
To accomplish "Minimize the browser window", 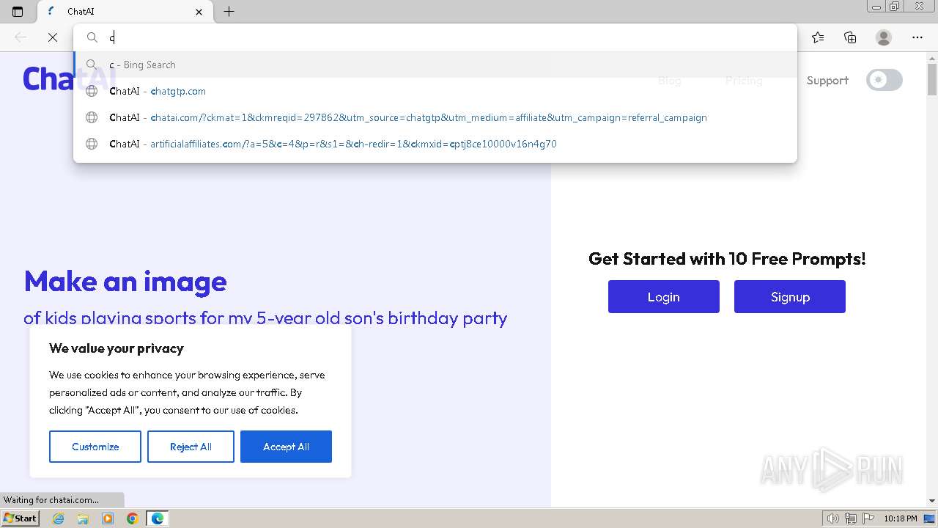I will [x=876, y=6].
